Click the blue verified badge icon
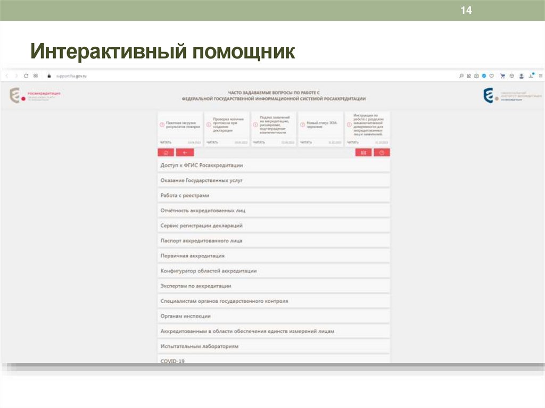This screenshot has height=408, width=545. 484,76
